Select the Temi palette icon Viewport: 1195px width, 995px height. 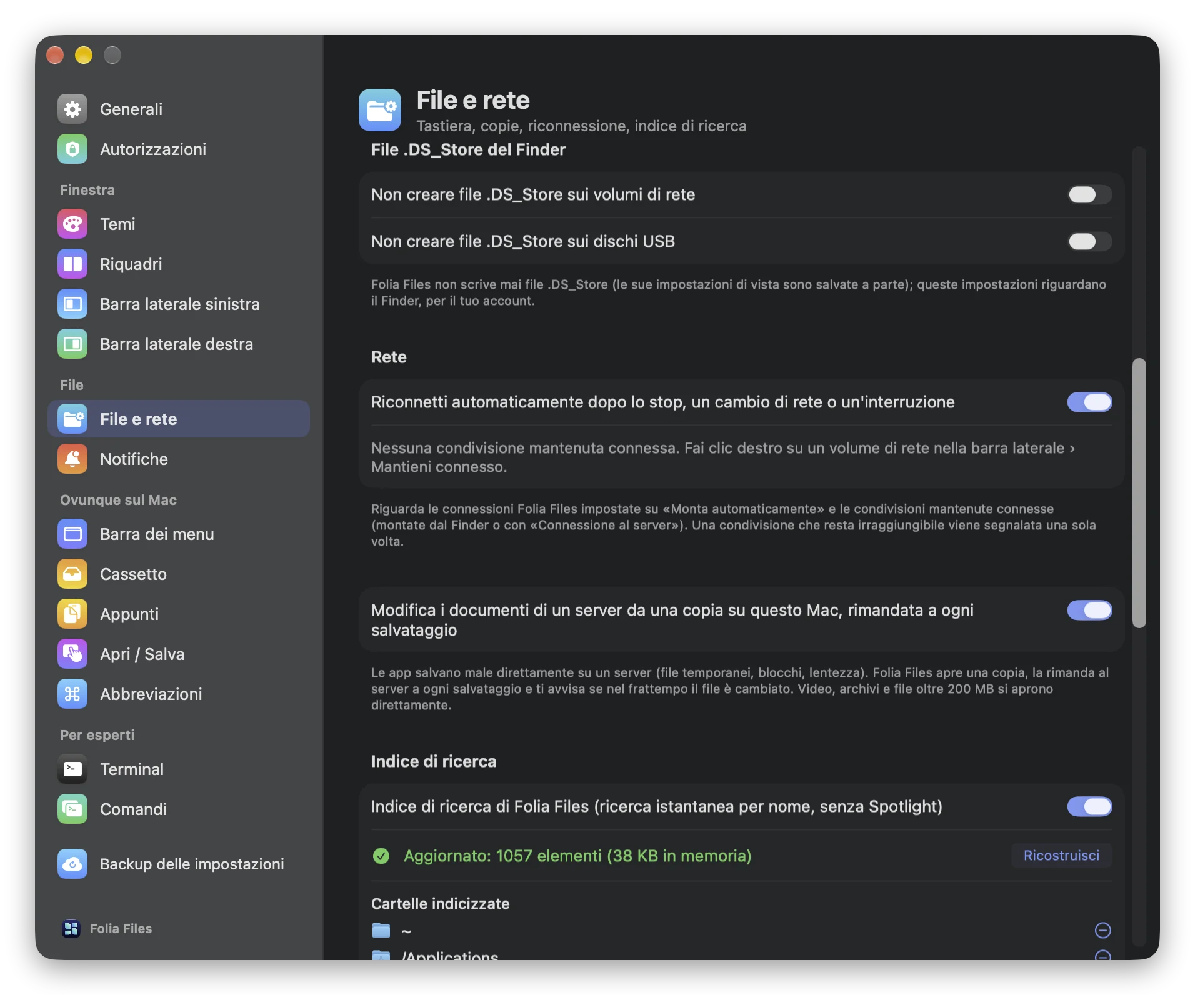click(72, 224)
